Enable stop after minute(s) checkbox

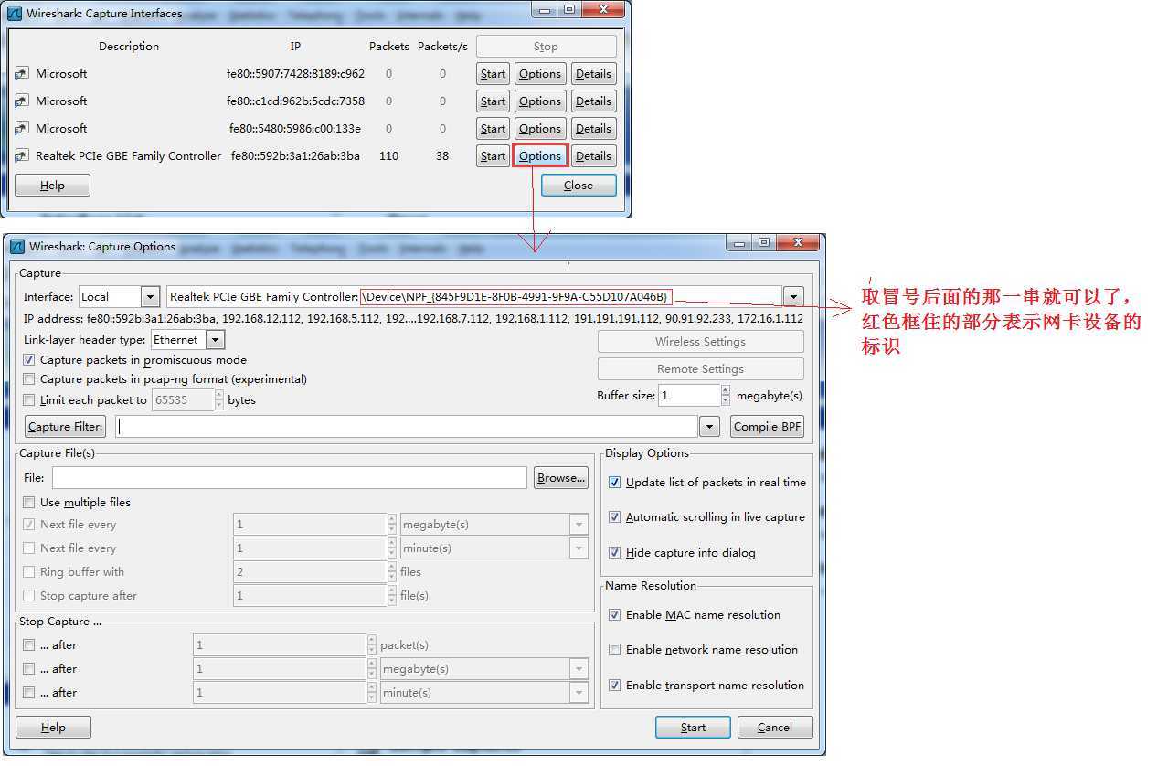(x=29, y=693)
